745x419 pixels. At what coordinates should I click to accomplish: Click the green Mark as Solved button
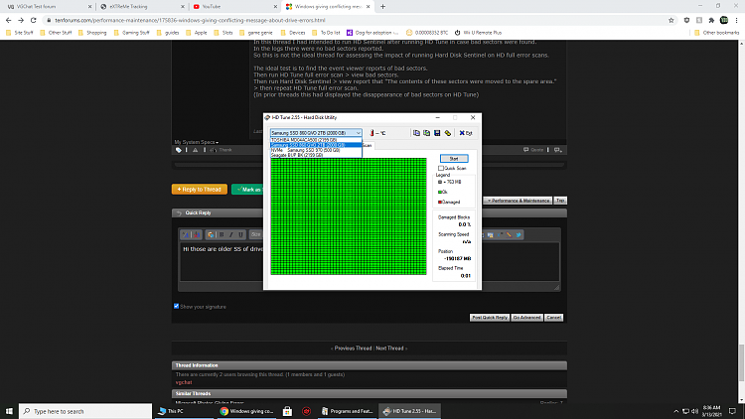247,189
